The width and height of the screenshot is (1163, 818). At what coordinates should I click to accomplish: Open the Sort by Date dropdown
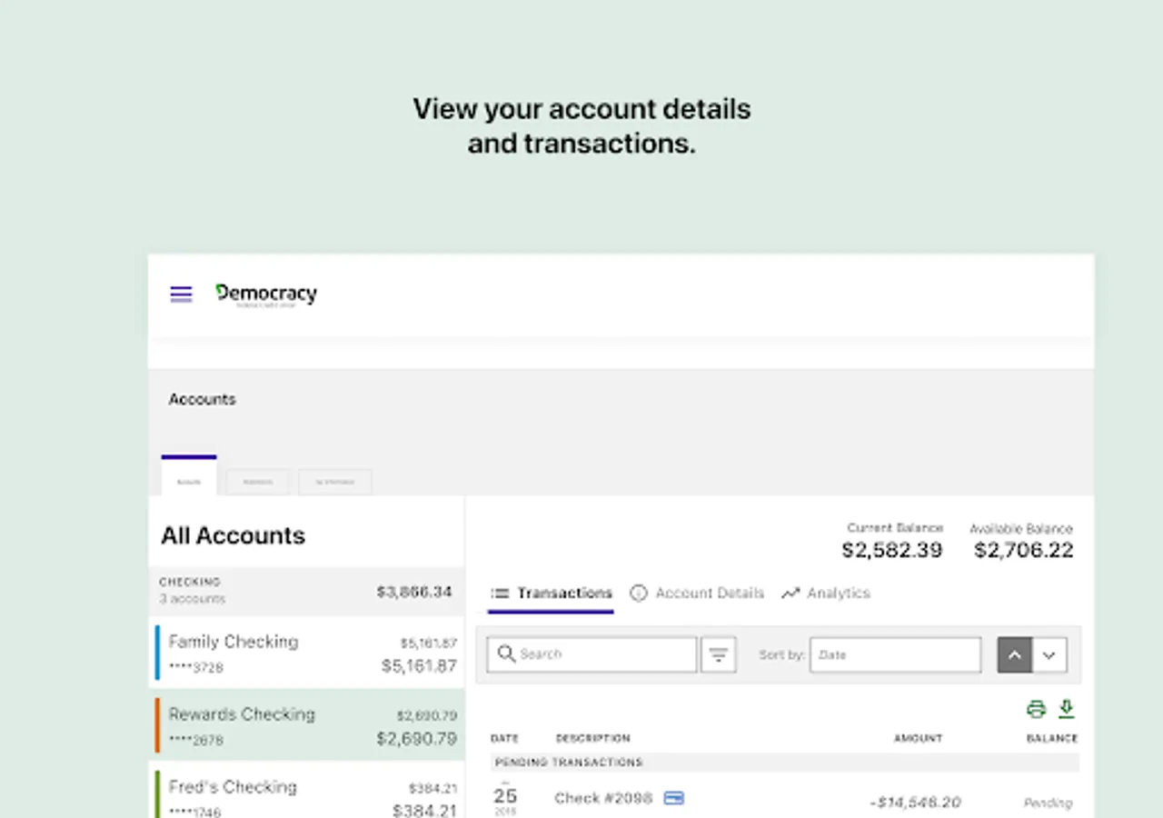pyautogui.click(x=895, y=654)
